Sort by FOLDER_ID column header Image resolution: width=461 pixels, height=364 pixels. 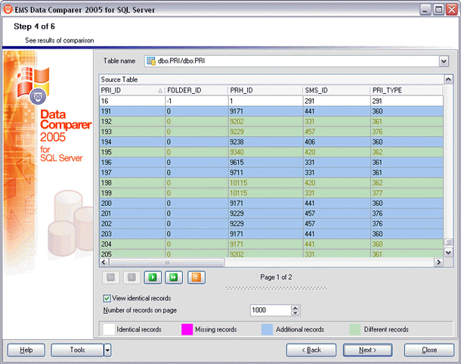click(x=196, y=90)
